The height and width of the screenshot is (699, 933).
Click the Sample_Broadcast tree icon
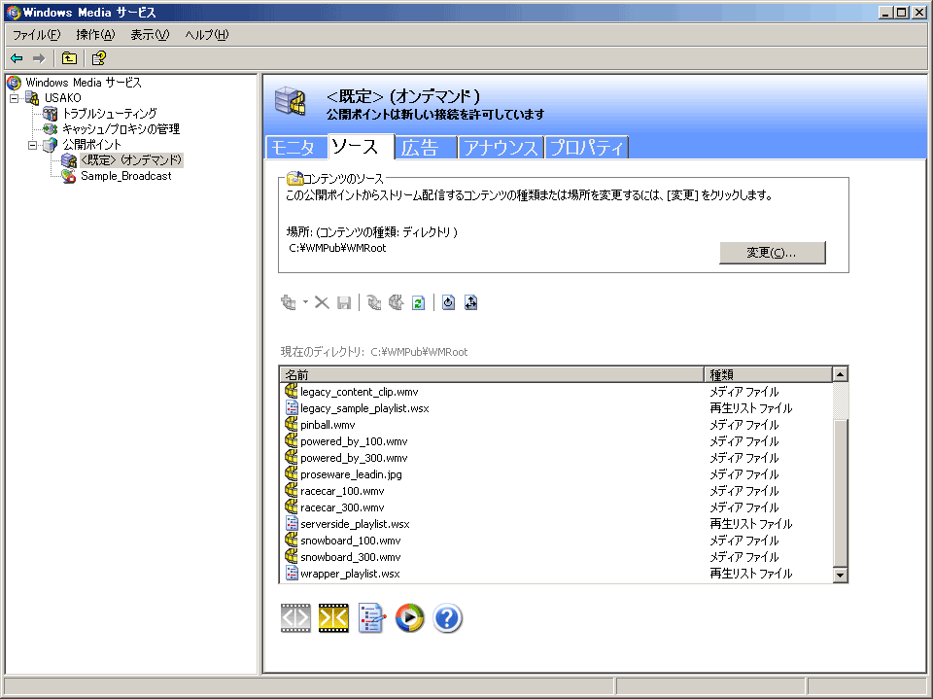tap(69, 176)
